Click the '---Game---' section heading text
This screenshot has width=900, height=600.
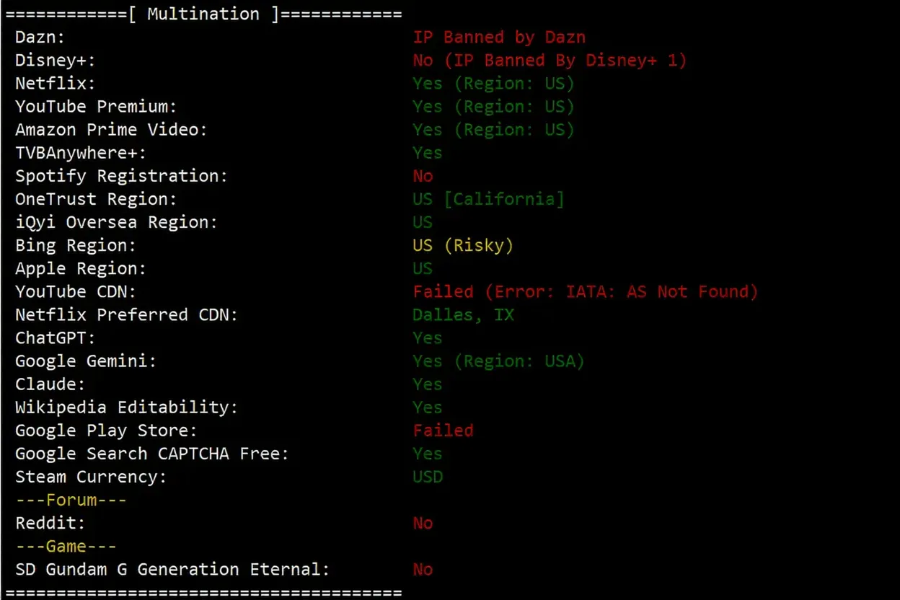[x=66, y=546]
